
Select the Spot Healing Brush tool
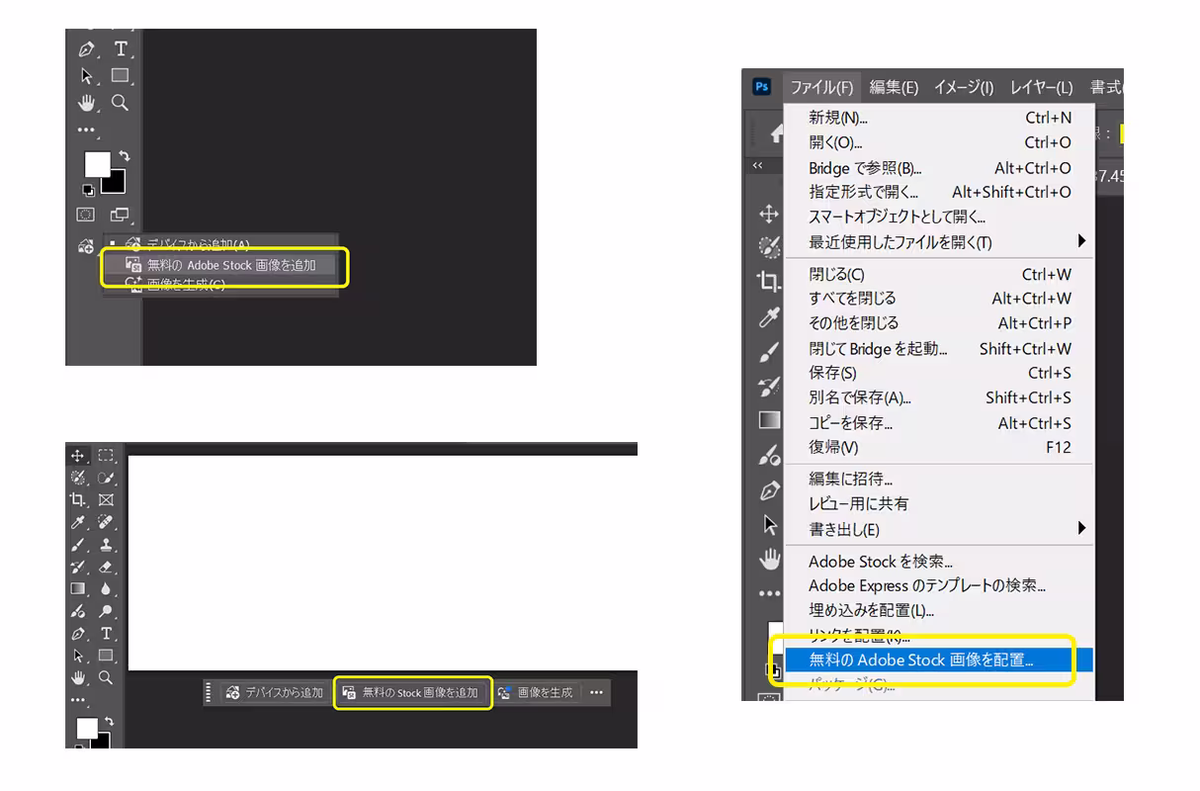click(x=106, y=522)
